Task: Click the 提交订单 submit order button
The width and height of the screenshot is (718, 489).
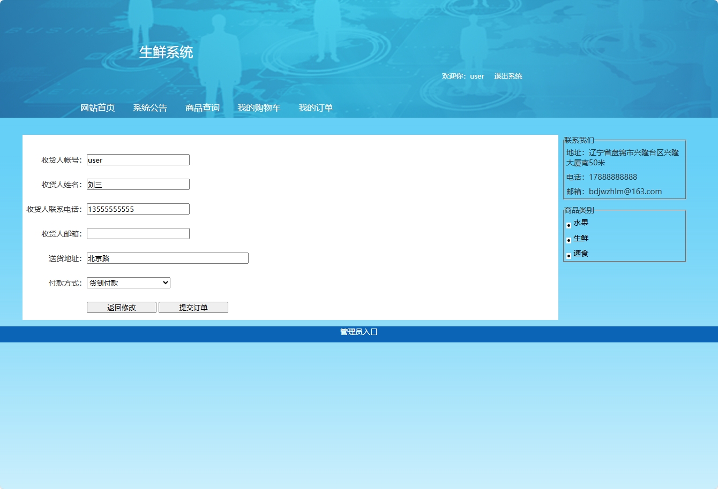Action: coord(193,307)
